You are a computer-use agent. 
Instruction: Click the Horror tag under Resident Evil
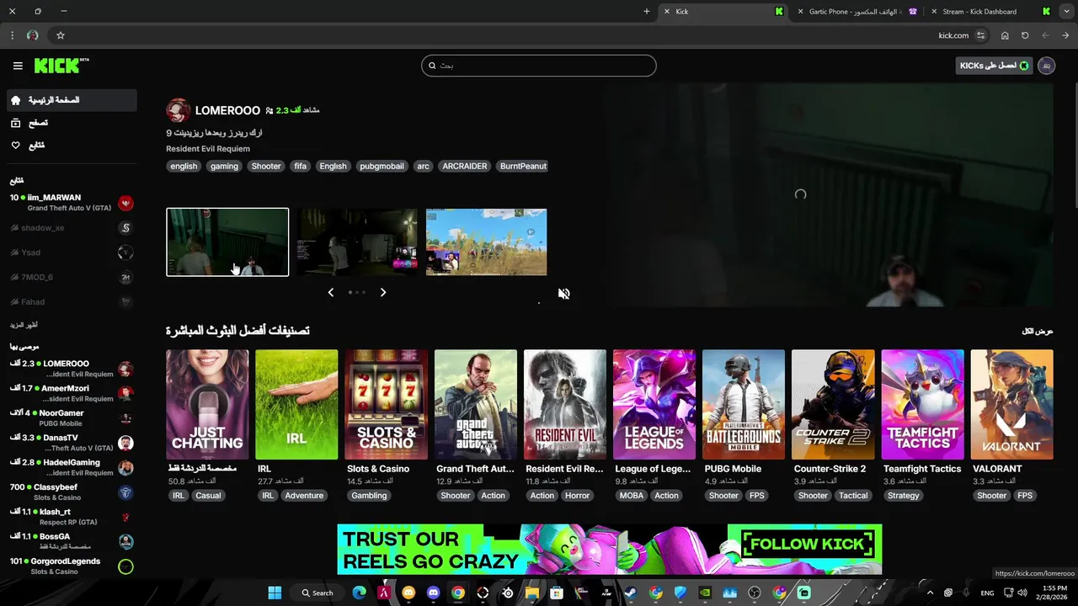(x=577, y=496)
